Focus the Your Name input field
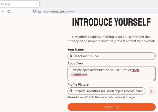Screen dimensions: 158x112 pos(111,56)
